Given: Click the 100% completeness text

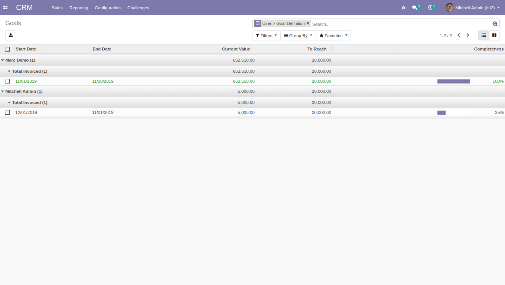Looking at the screenshot, I should point(498,81).
